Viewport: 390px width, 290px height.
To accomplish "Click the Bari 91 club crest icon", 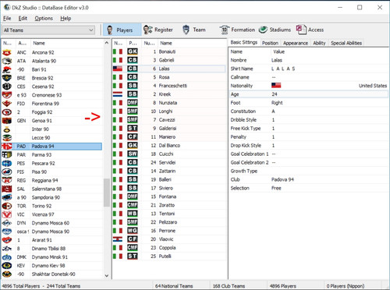I will coord(7,69).
